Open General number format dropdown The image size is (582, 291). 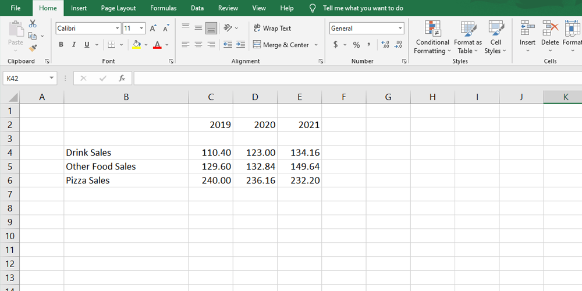coord(400,28)
